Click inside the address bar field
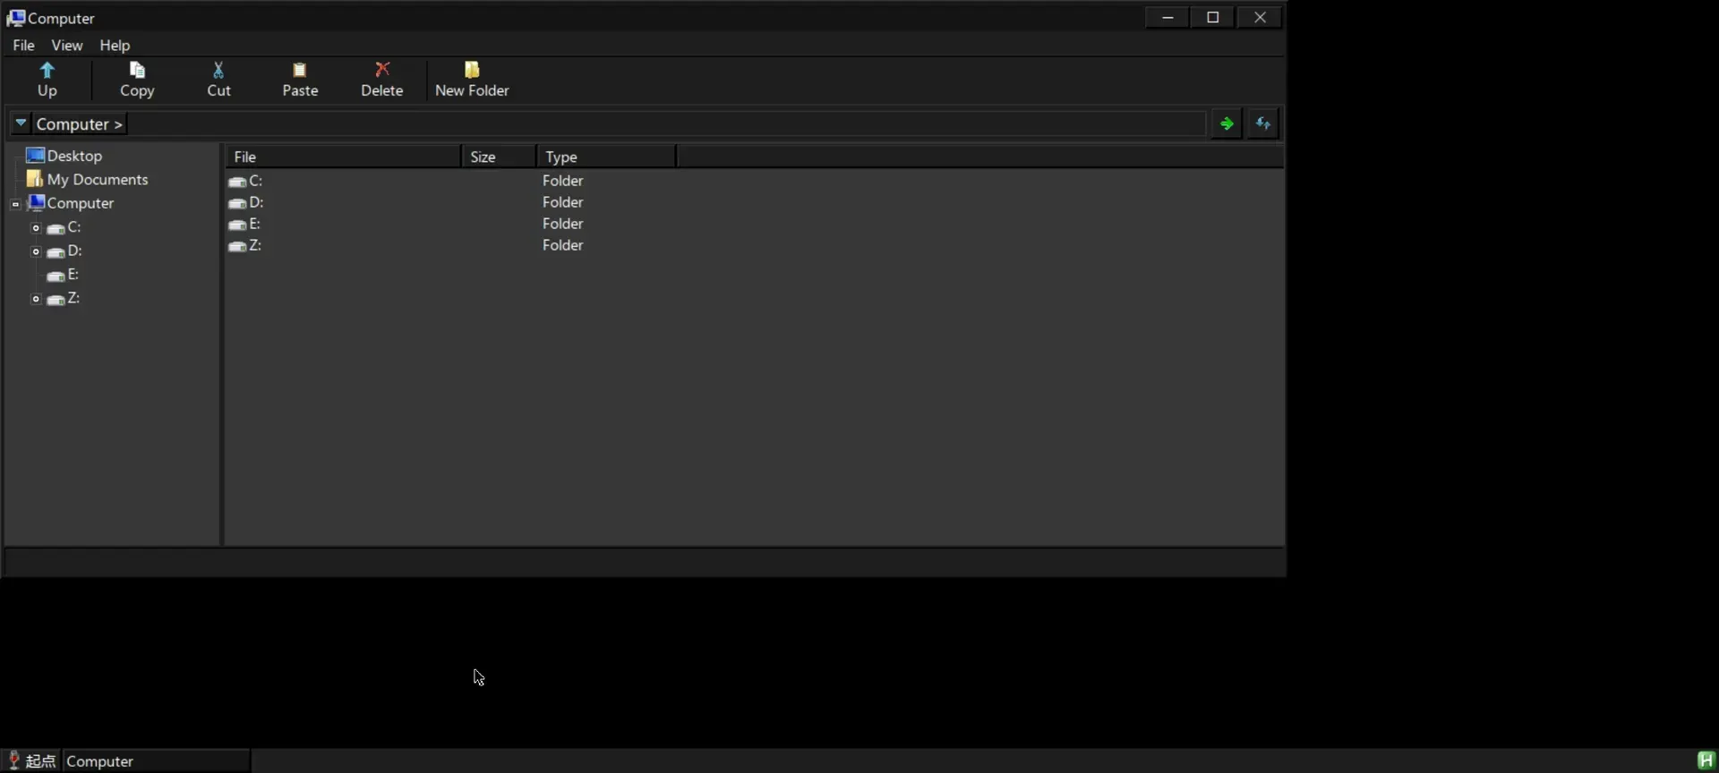Image resolution: width=1719 pixels, height=773 pixels. pos(667,123)
